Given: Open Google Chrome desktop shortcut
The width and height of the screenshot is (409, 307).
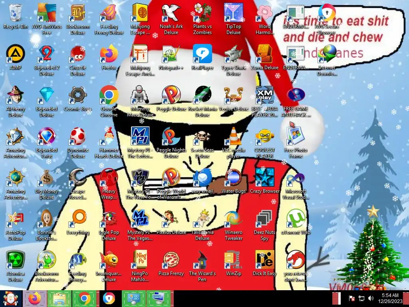Looking at the screenshot, I should coord(109,101).
